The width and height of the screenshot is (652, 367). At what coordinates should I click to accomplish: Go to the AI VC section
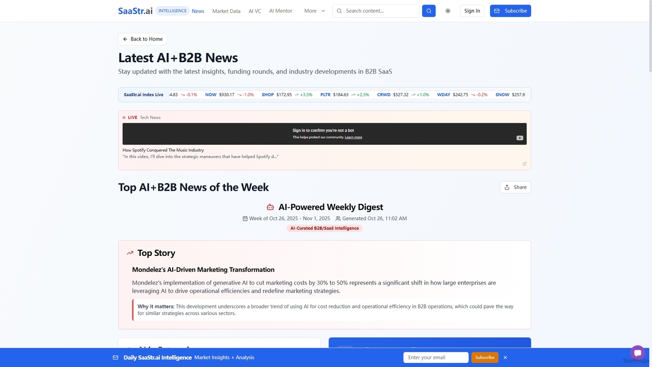(x=255, y=11)
